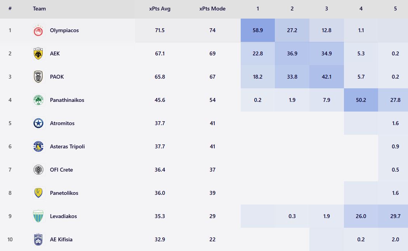Viewport: 408px width, 251px height.
Task: Click the AE Kifisia team badge
Action: coord(38,239)
